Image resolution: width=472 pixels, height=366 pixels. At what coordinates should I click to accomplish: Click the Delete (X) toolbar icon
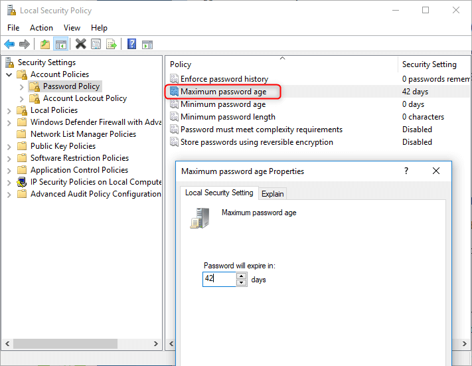pos(81,45)
